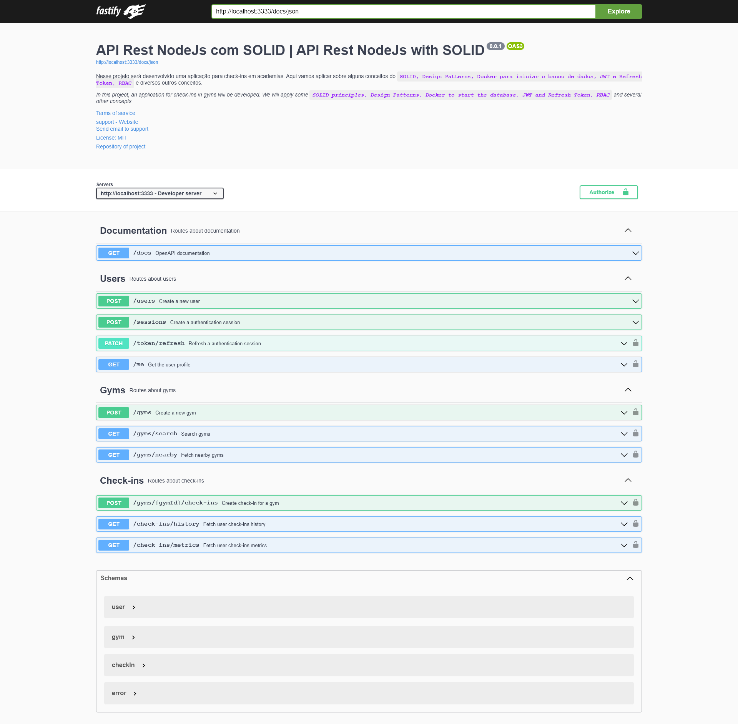This screenshot has width=738, height=724.
Task: Click the Fastify logo in header
Action: 121,11
